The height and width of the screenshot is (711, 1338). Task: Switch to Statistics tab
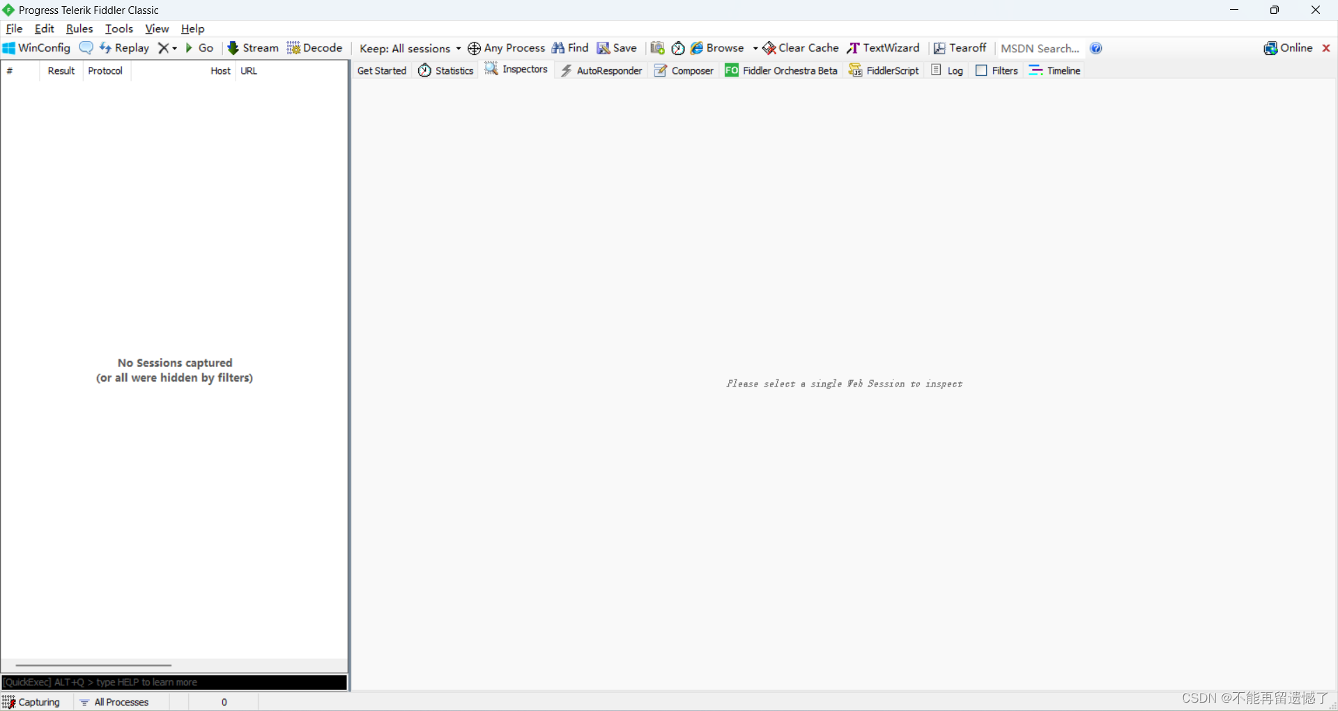click(x=446, y=70)
